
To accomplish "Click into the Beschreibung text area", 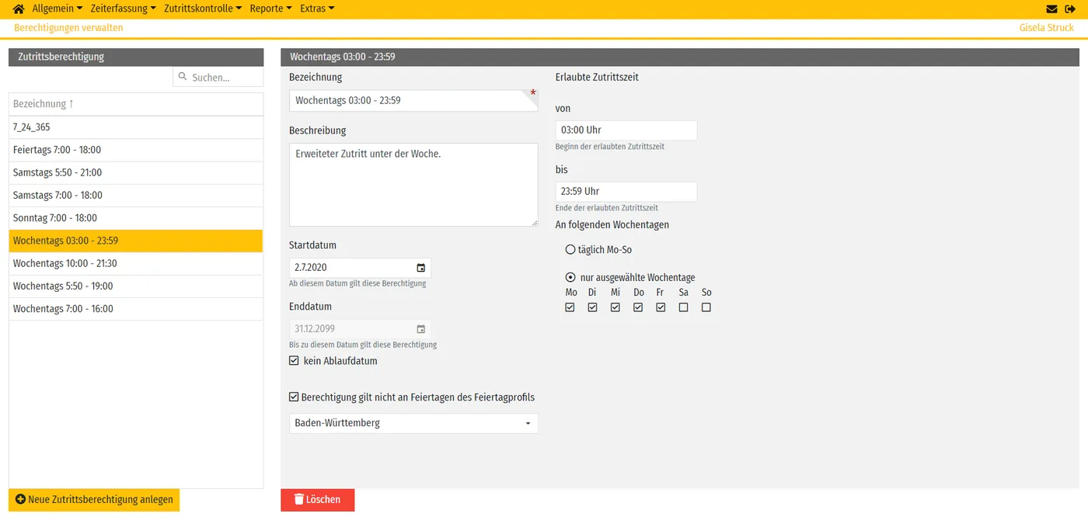I will coord(413,185).
